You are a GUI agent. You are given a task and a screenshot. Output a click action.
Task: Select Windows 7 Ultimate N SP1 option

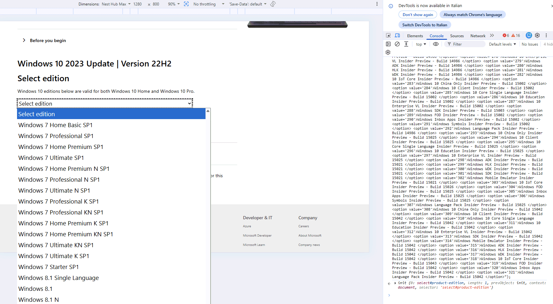click(x=111, y=190)
